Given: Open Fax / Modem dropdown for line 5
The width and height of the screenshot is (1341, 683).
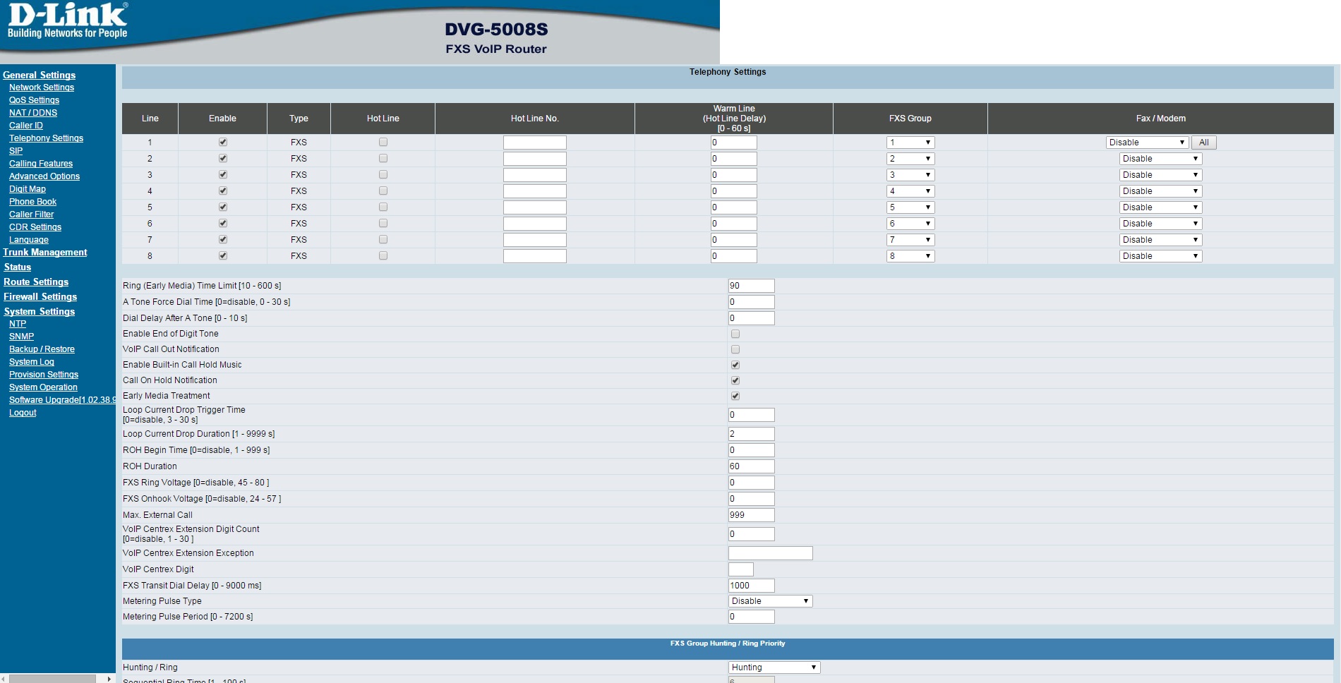Looking at the screenshot, I should [x=1160, y=207].
